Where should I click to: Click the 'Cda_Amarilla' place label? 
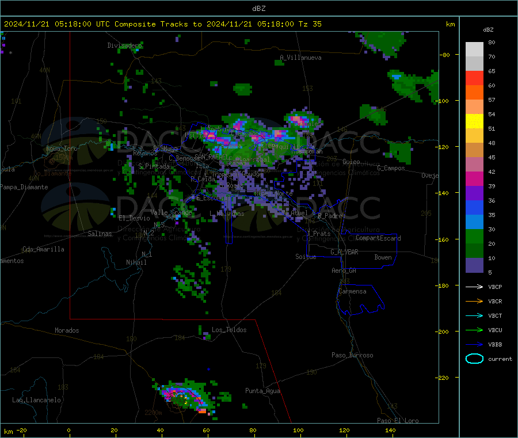pyautogui.click(x=43, y=249)
